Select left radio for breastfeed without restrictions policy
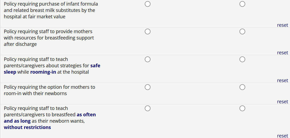This screenshot has height=138, width=290. pyautogui.click(x=148, y=108)
